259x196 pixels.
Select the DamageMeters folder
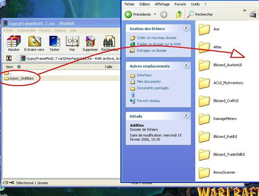coord(218,119)
